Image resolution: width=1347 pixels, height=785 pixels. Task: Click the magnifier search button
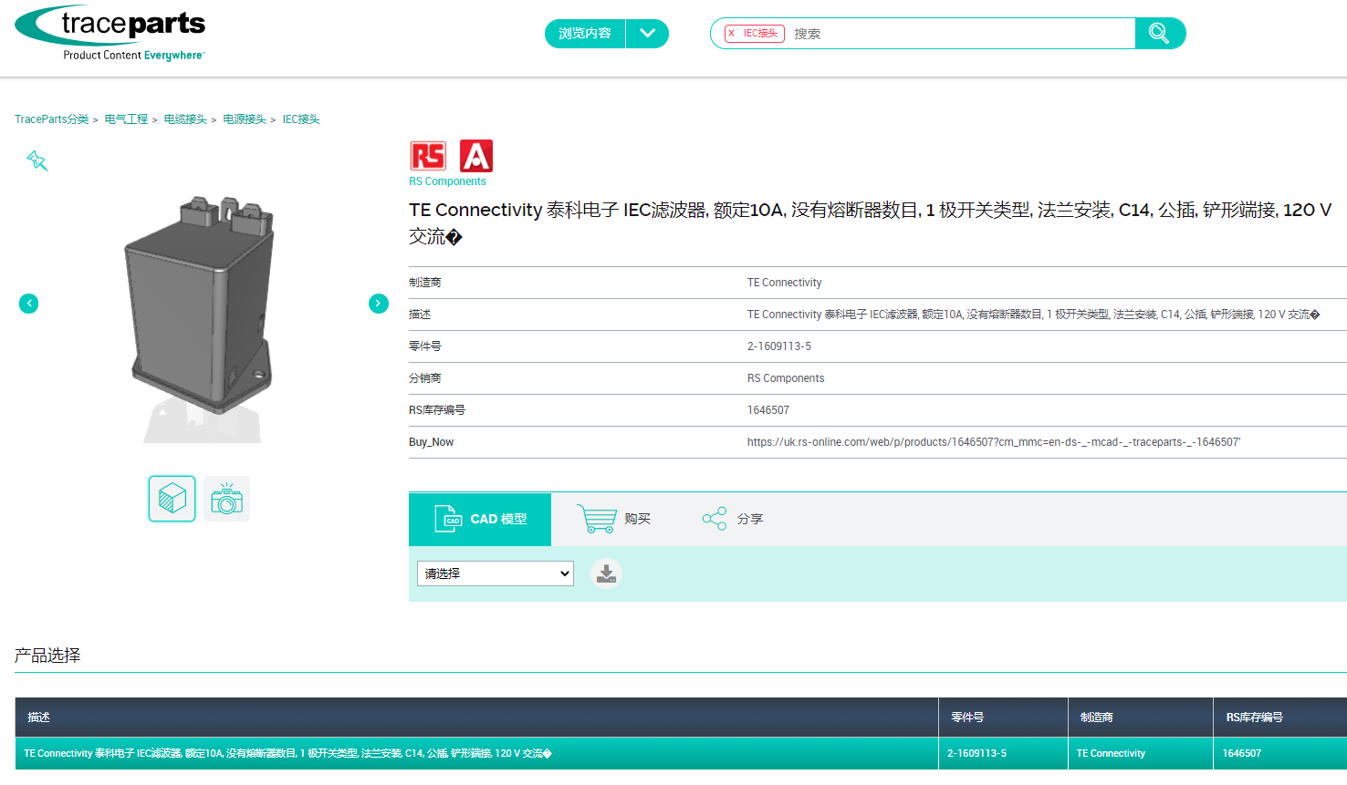pyautogui.click(x=1159, y=34)
